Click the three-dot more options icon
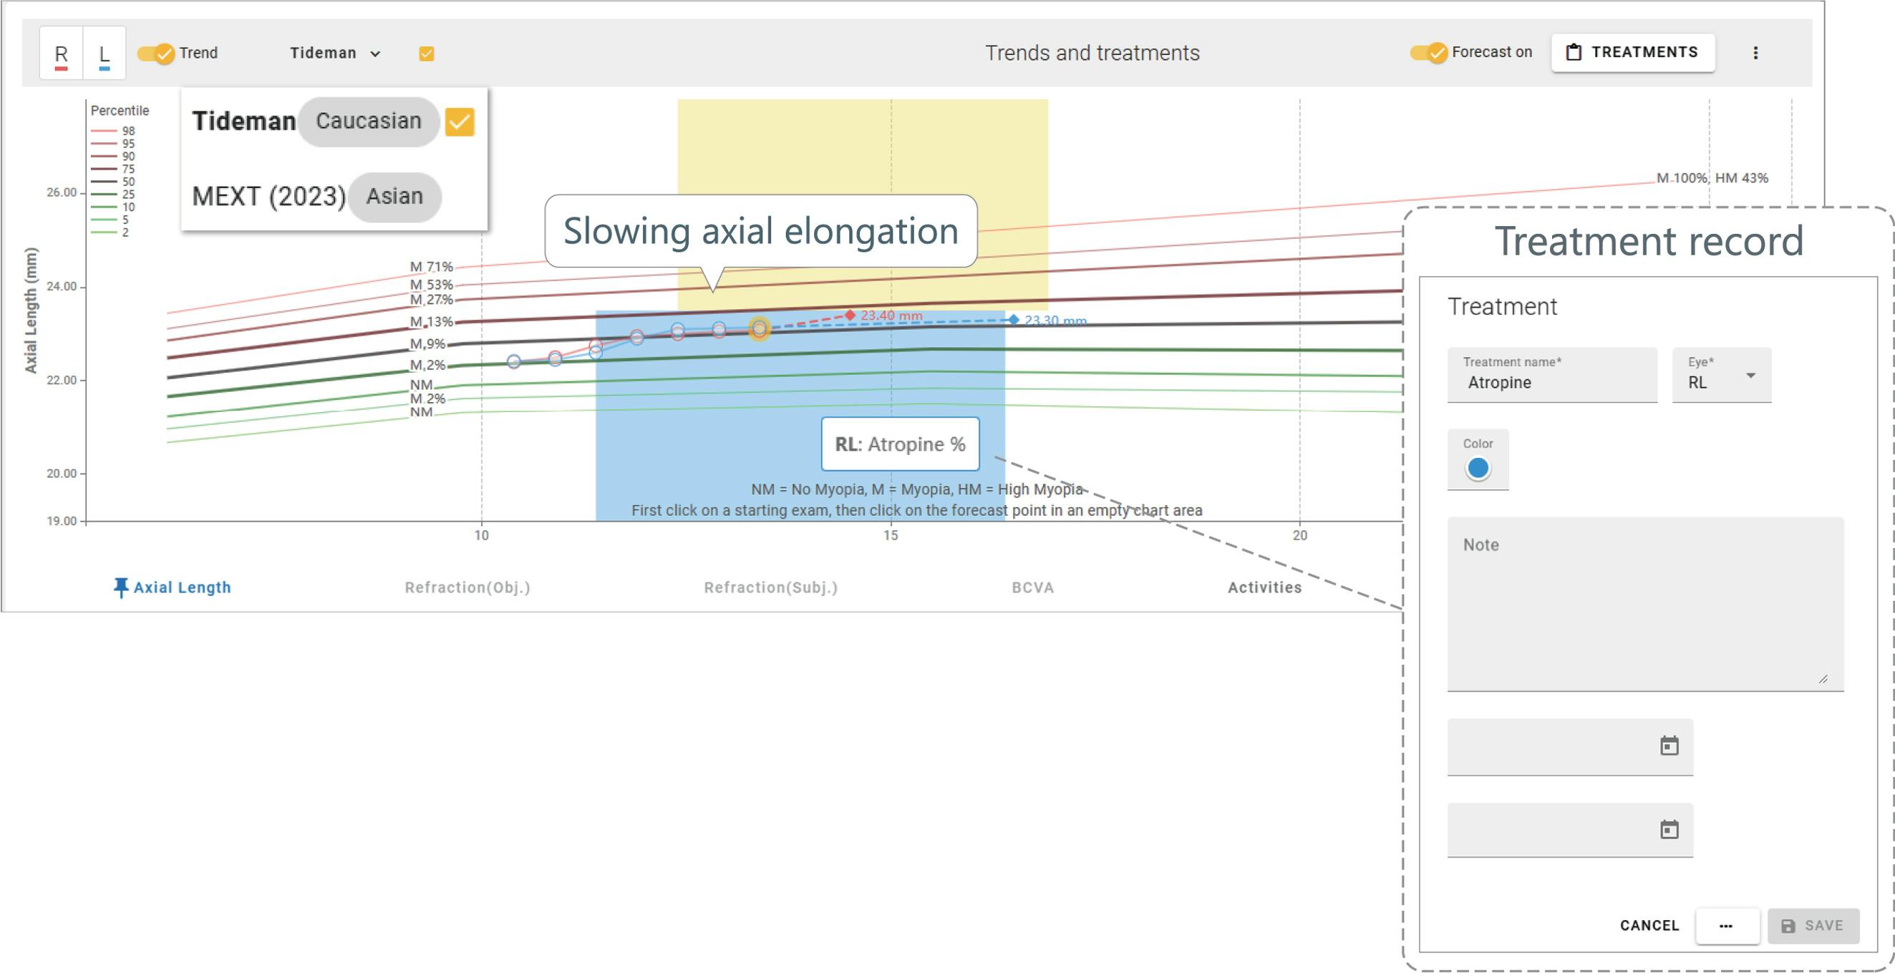The height and width of the screenshot is (973, 1895). point(1755,53)
